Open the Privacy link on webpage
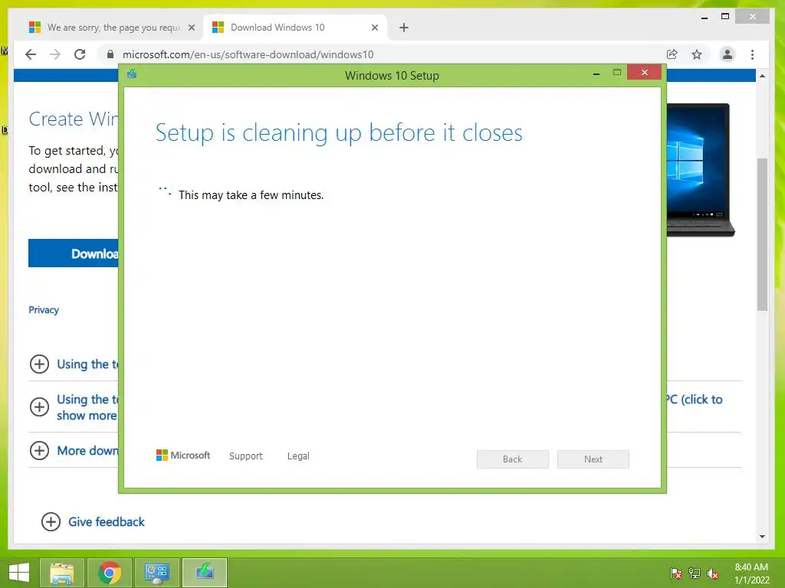This screenshot has width=785, height=588. coord(44,310)
